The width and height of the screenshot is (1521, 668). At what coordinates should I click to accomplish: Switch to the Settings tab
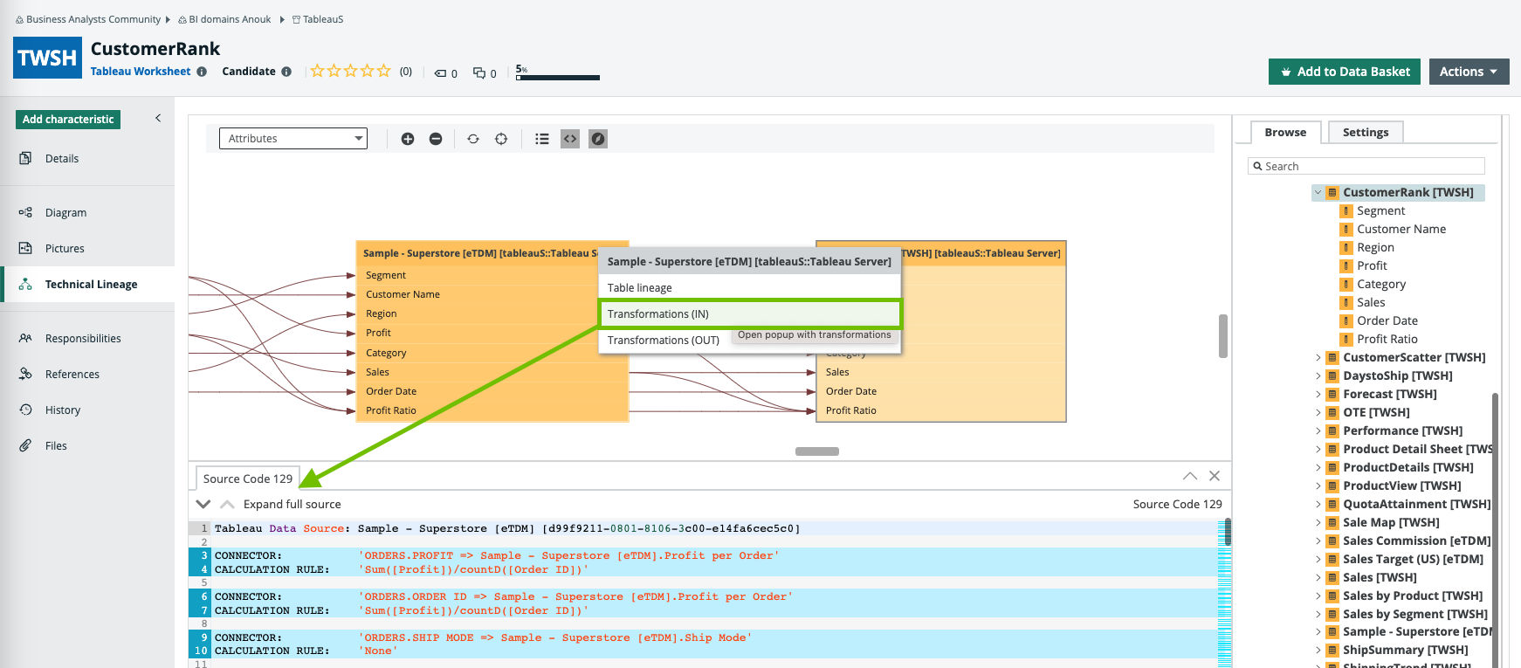click(1365, 132)
